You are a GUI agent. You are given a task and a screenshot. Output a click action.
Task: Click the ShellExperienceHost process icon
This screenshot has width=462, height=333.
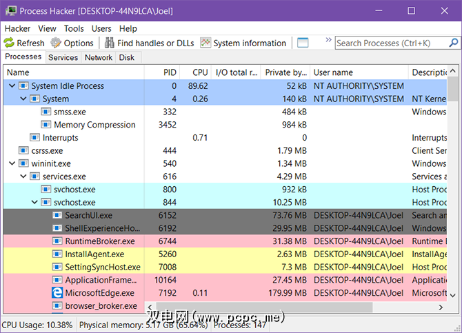click(x=57, y=228)
